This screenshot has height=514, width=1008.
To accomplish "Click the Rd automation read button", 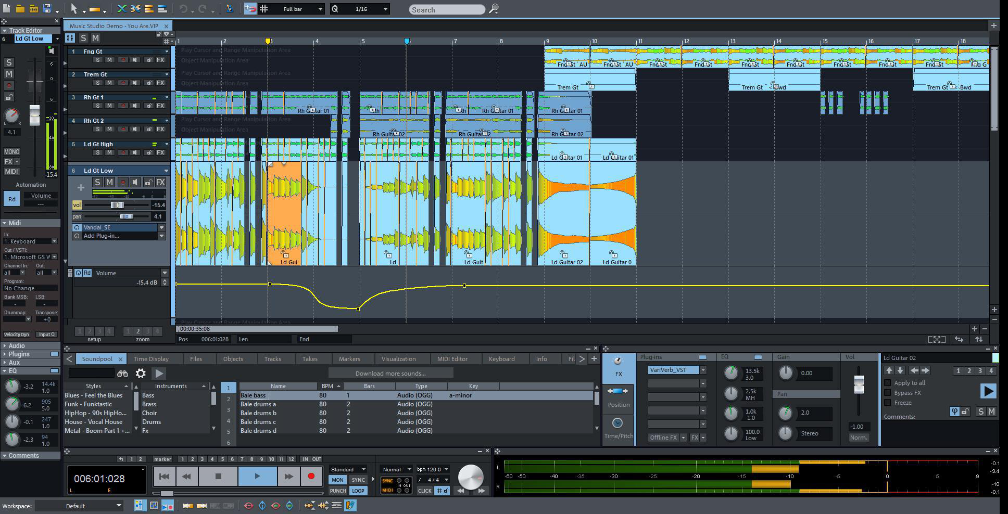I will pyautogui.click(x=11, y=199).
